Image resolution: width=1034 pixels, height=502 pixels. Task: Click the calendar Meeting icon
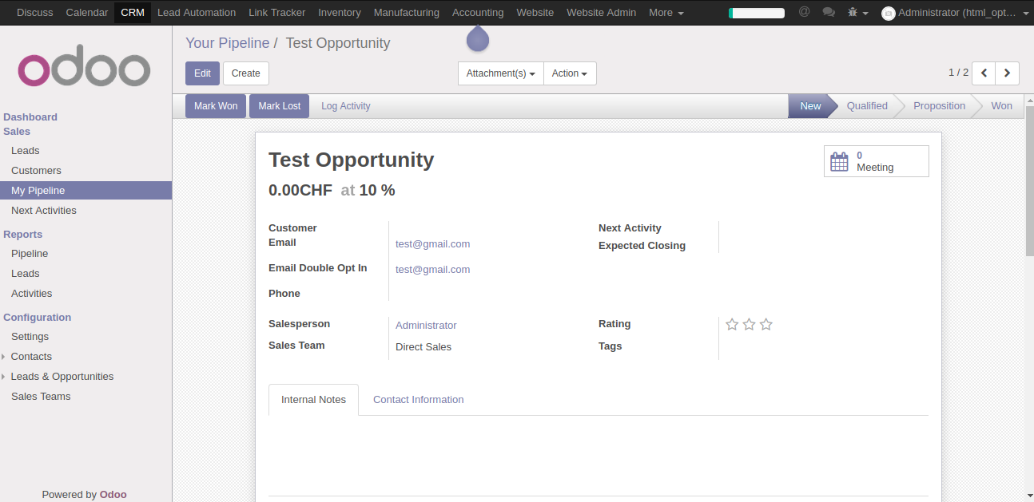[839, 161]
